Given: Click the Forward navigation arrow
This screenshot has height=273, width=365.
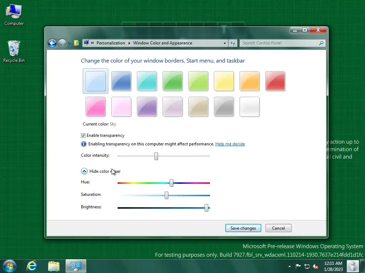Looking at the screenshot, I should point(62,43).
